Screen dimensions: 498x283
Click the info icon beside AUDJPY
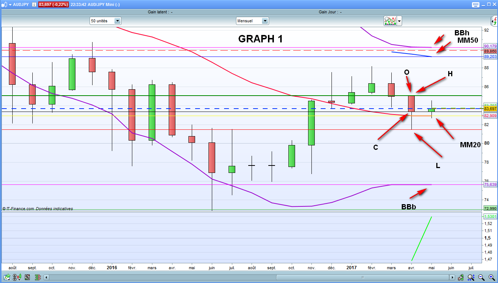point(34,4)
